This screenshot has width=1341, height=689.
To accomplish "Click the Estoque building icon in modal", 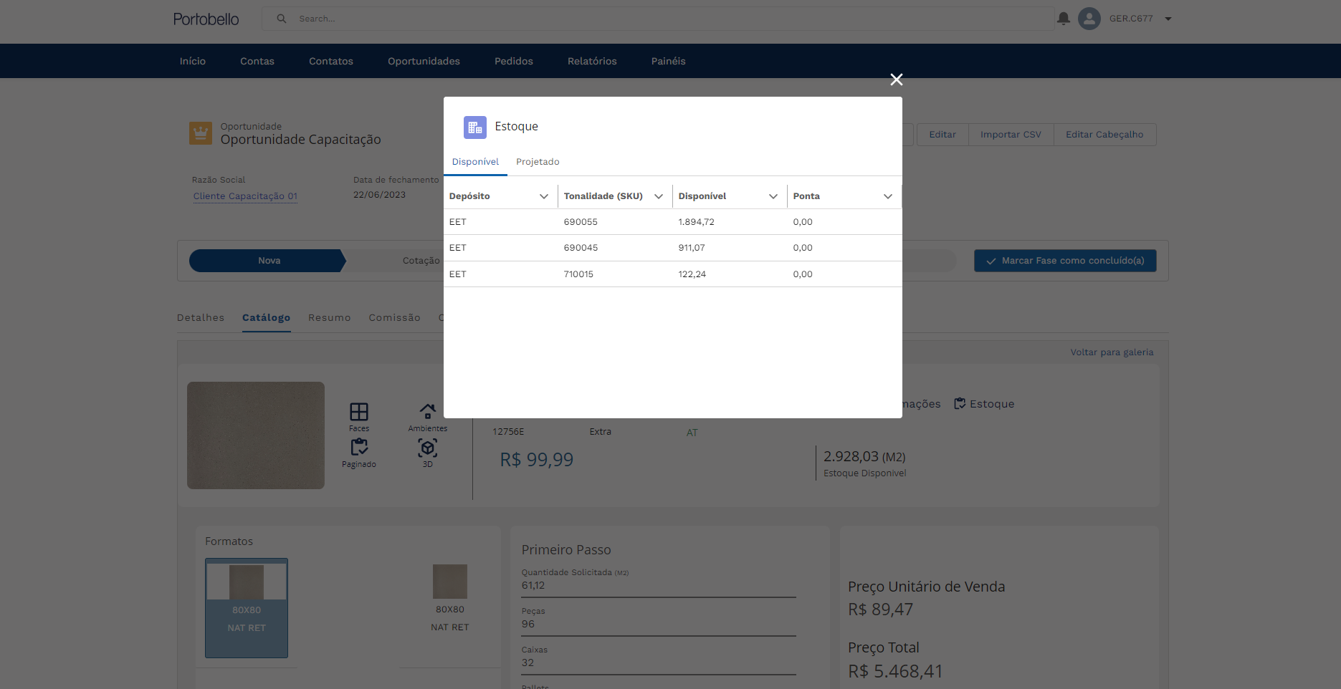I will 474,127.
